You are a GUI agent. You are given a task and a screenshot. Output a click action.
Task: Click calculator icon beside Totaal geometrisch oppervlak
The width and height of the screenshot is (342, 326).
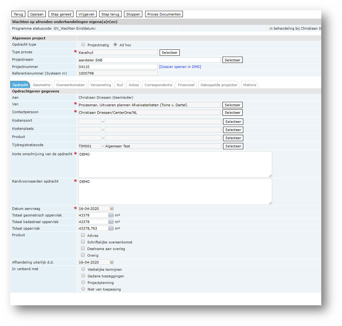111,215
